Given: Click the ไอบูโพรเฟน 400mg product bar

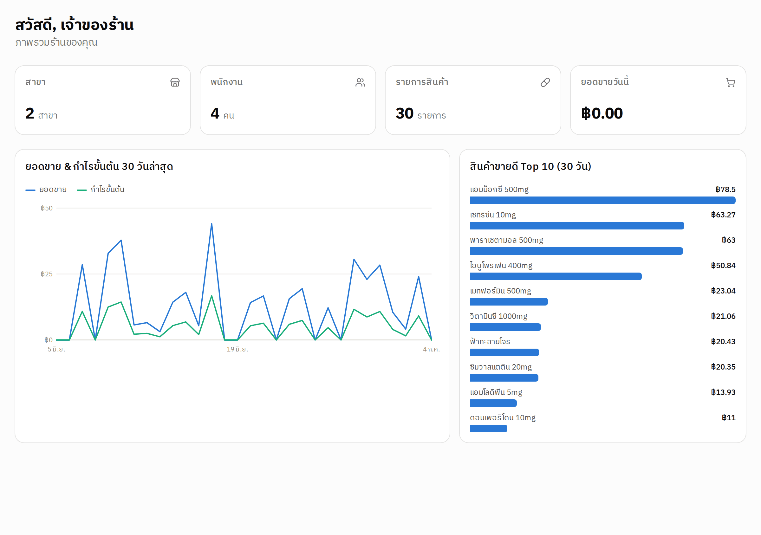Looking at the screenshot, I should (556, 276).
